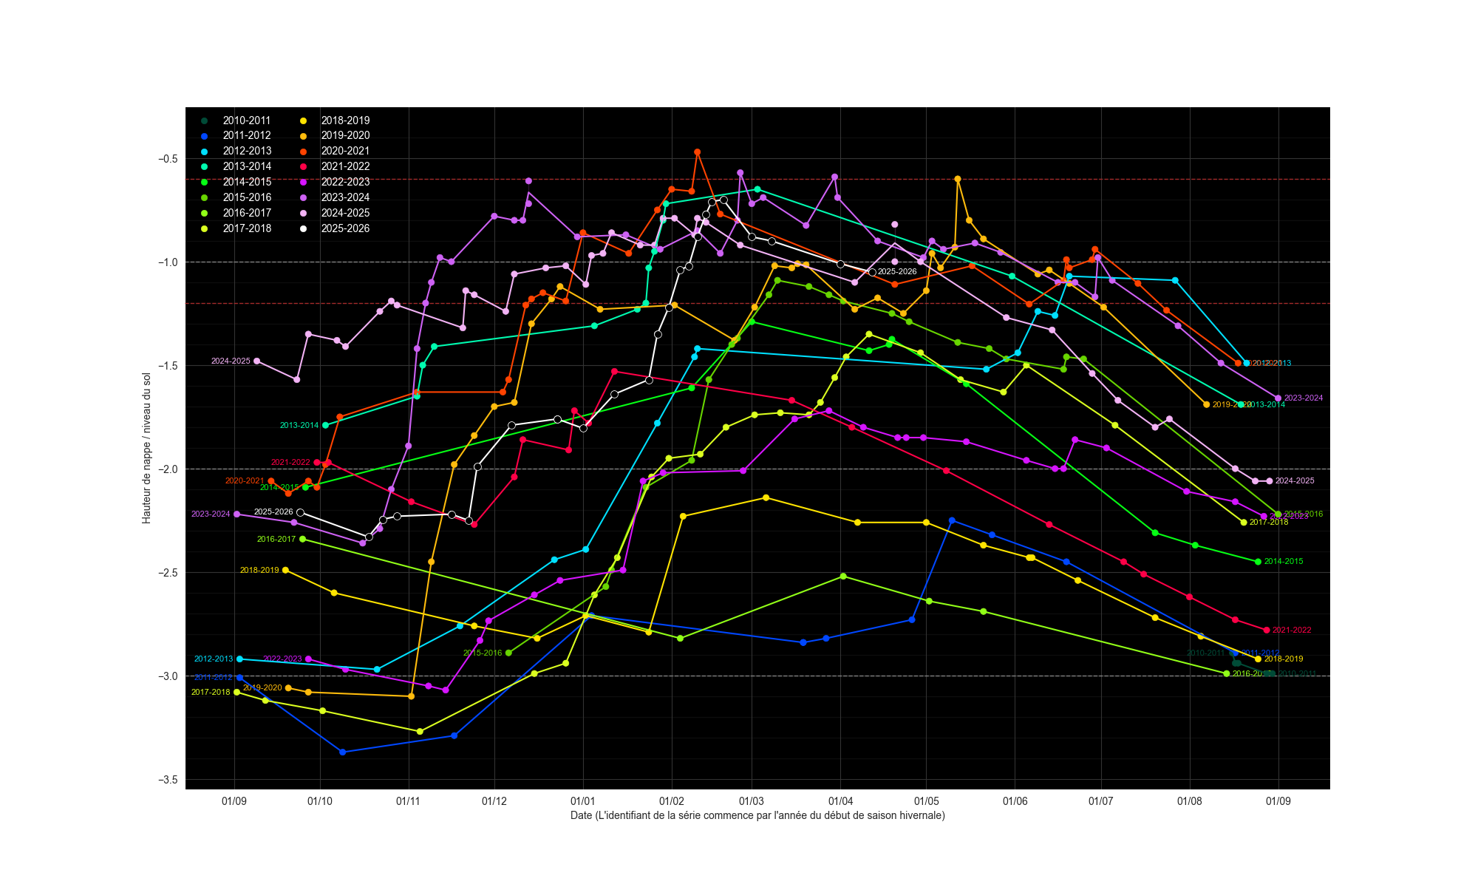Click the −3.5 y-axis tick label
Screen dimensions: 1478x887
(x=167, y=780)
